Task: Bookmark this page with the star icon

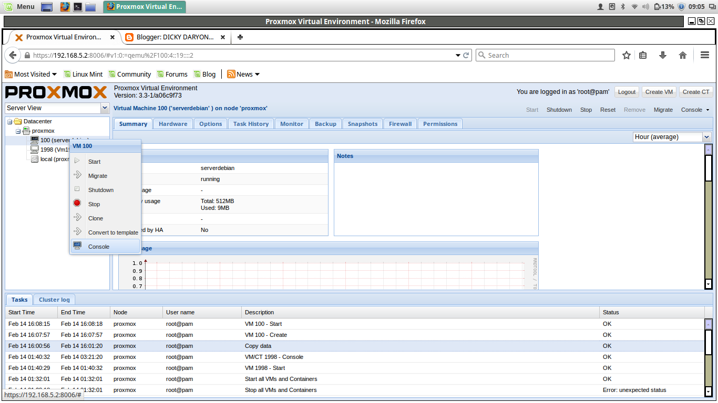Action: 627,55
